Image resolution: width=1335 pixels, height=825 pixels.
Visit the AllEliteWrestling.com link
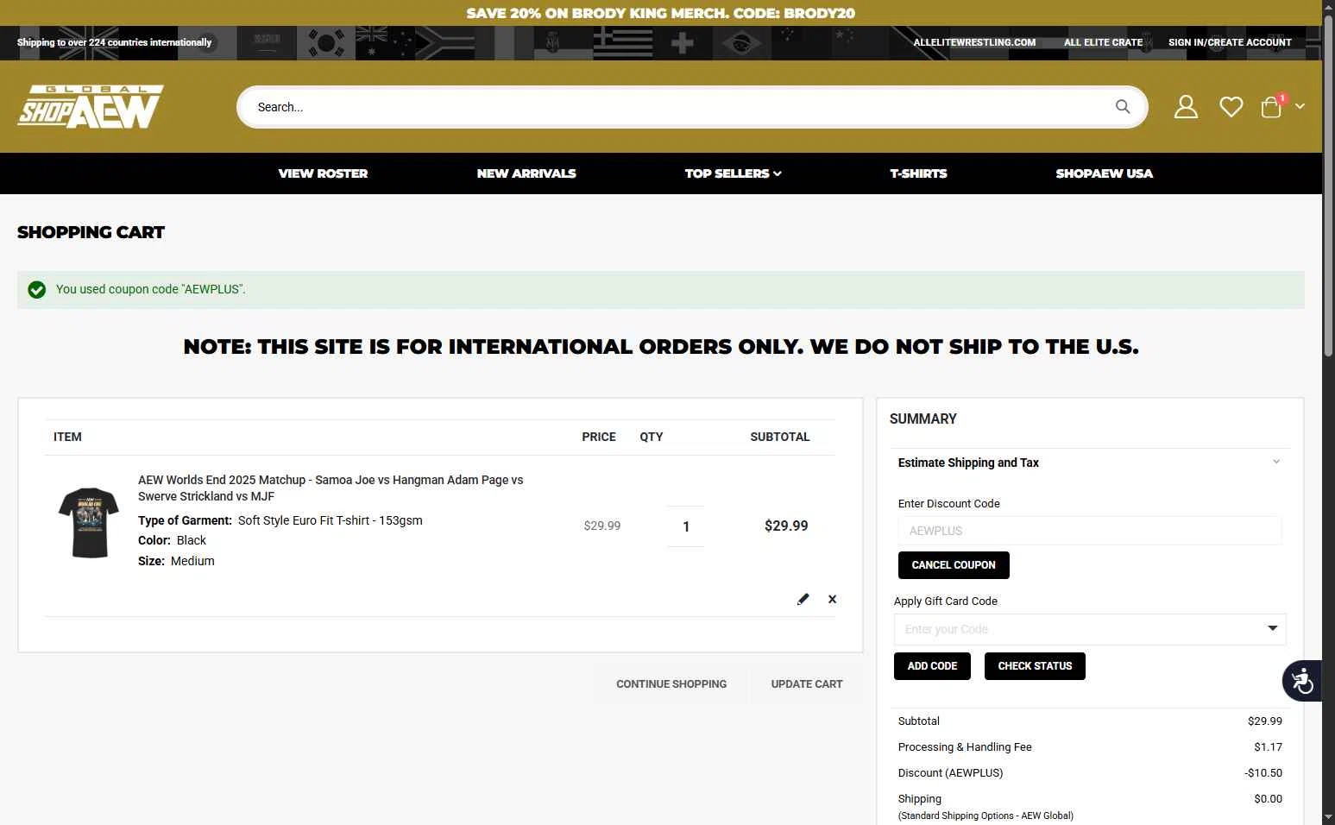(x=974, y=42)
